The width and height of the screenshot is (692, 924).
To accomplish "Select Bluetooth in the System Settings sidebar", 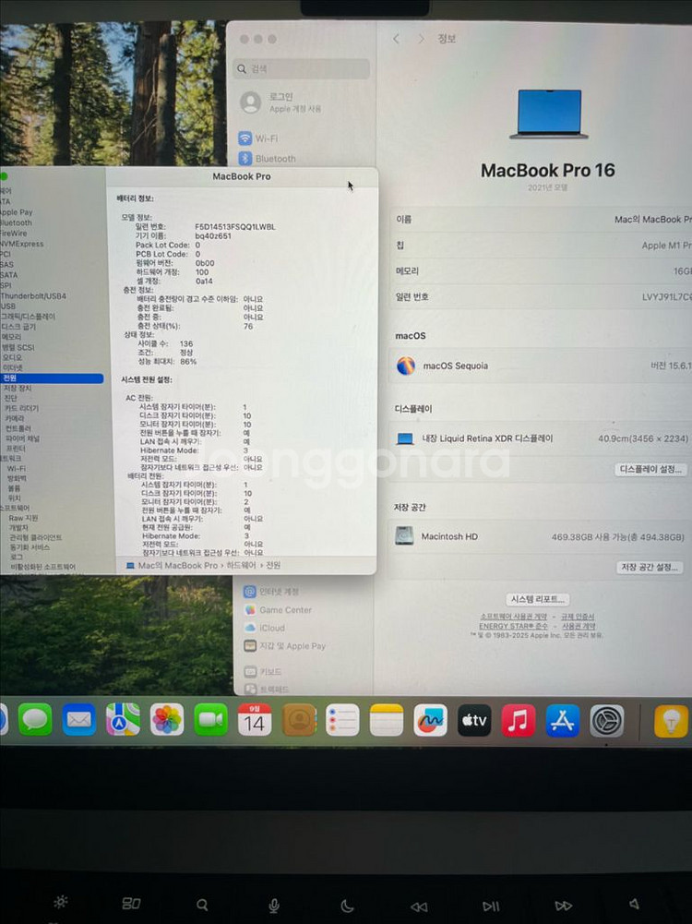I will pos(267,159).
